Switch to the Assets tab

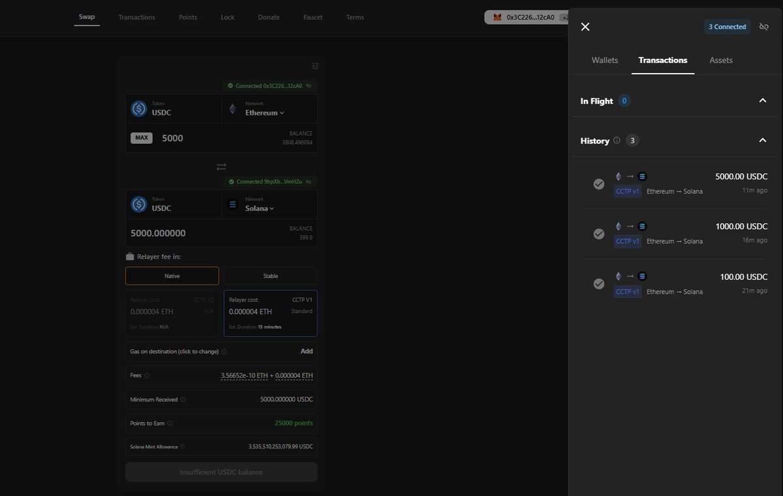pos(720,59)
